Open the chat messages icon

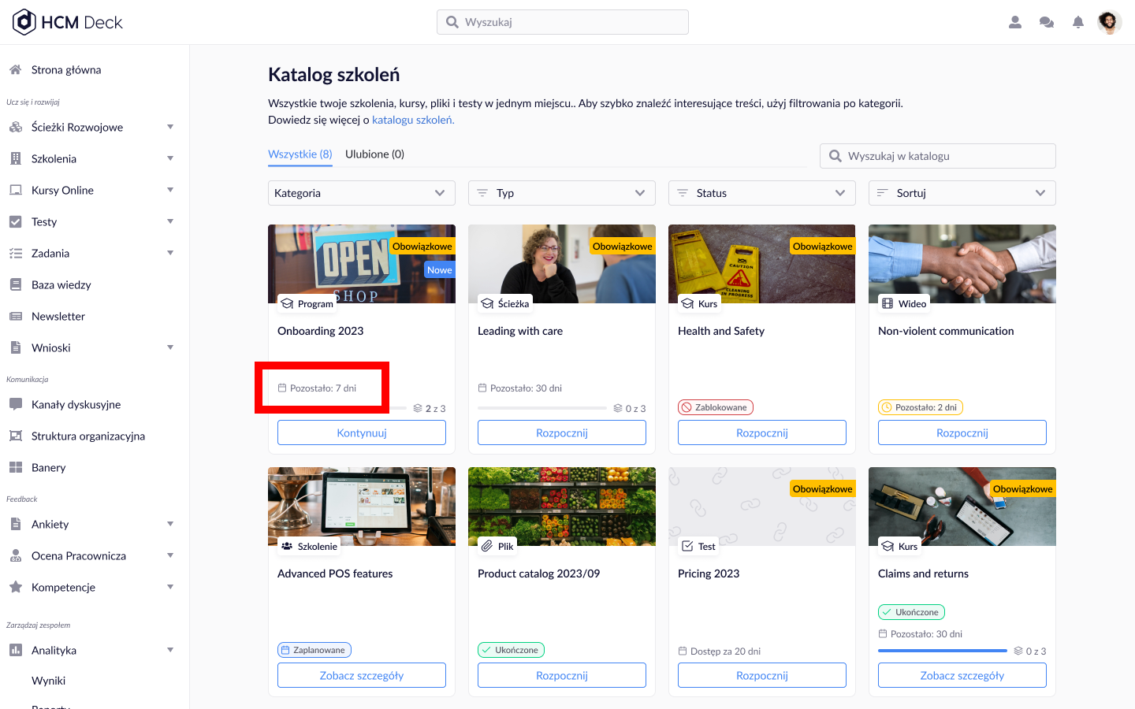[x=1047, y=22]
